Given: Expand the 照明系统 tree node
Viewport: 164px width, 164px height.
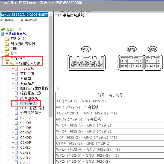Looking at the screenshot, I should pyautogui.click(x=2, y=39).
